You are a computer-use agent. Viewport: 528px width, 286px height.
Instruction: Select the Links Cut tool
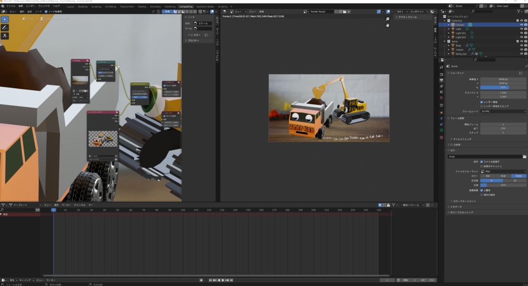5,36
